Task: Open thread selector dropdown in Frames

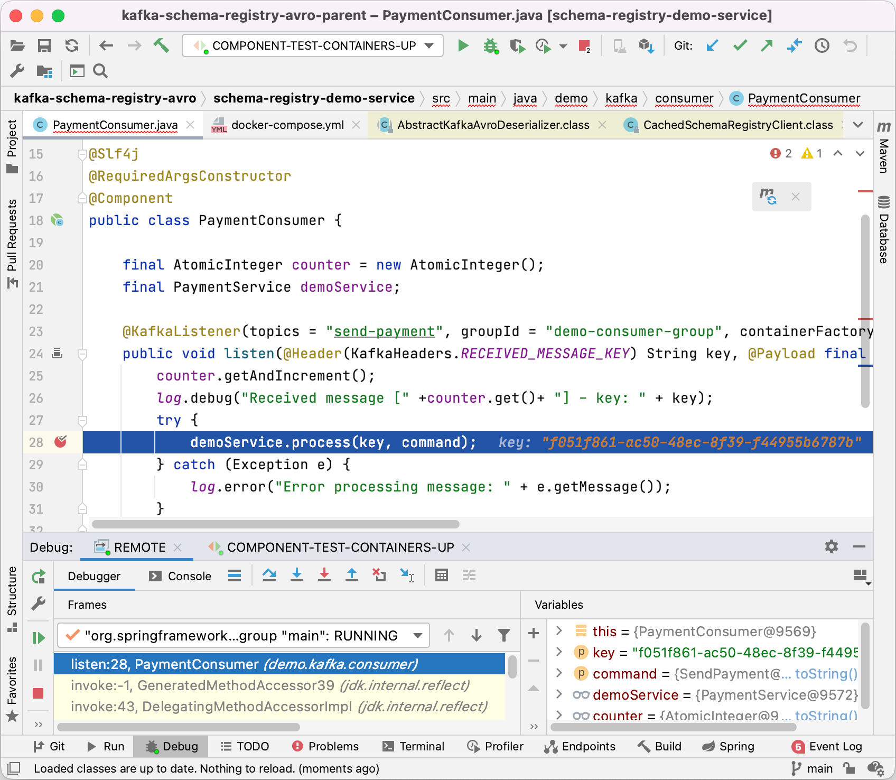Action: coord(418,635)
